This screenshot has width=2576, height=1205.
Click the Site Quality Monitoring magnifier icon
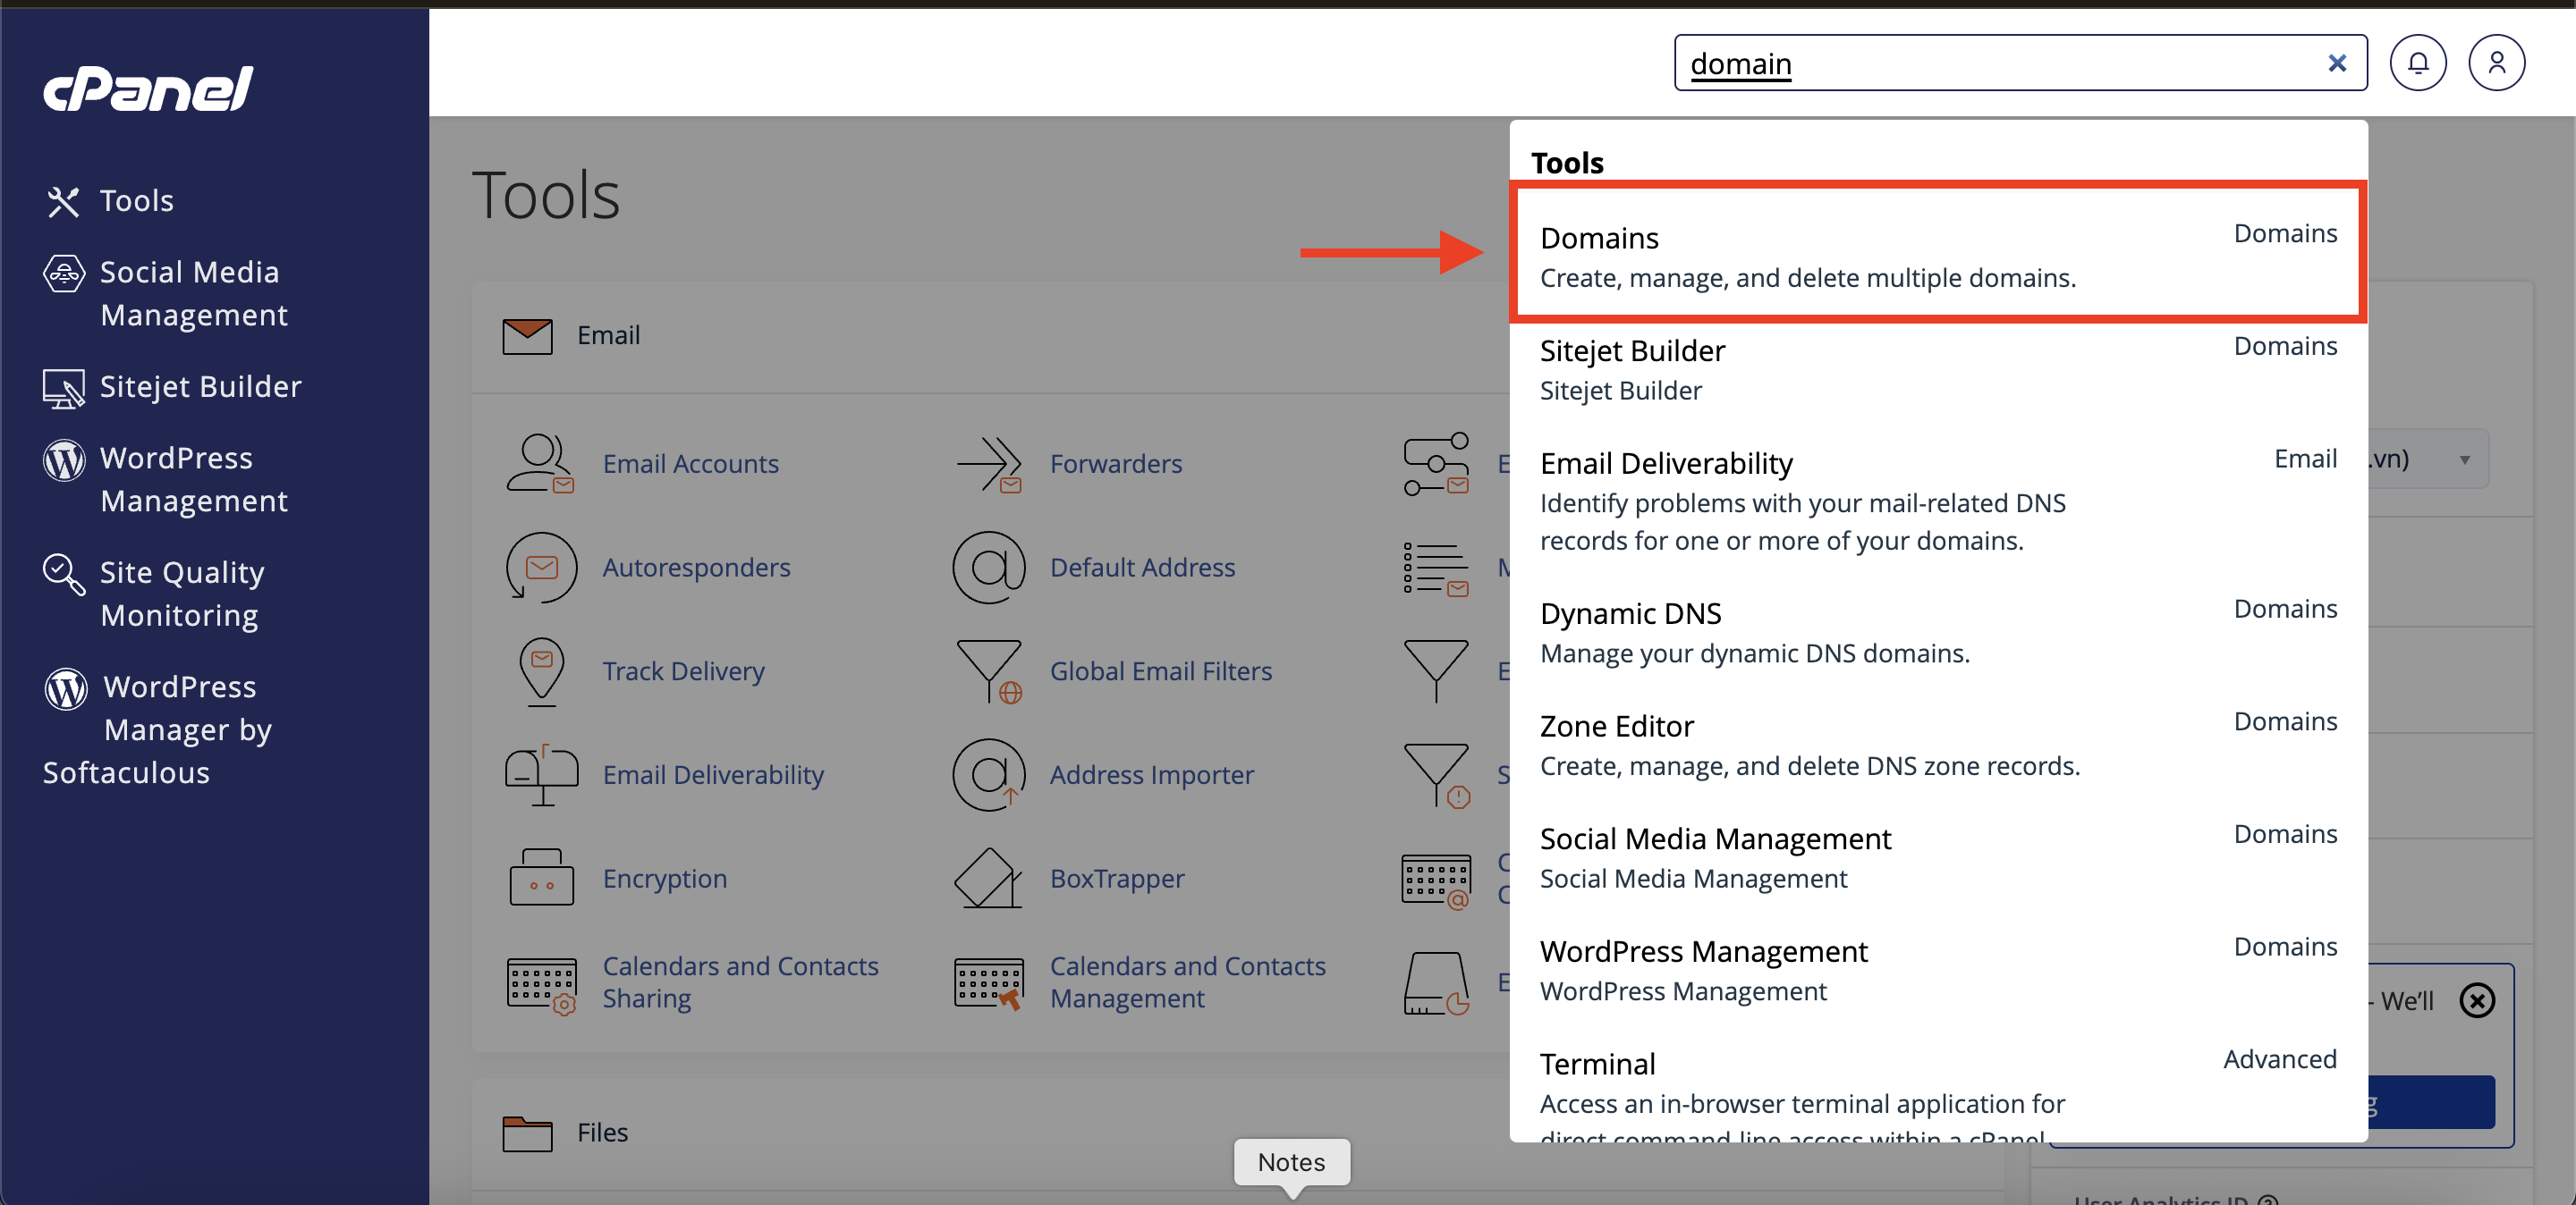pos(64,575)
